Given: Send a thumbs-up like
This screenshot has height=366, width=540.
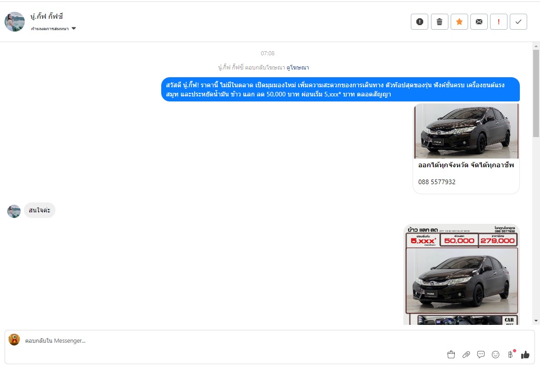Looking at the screenshot, I should (x=525, y=355).
